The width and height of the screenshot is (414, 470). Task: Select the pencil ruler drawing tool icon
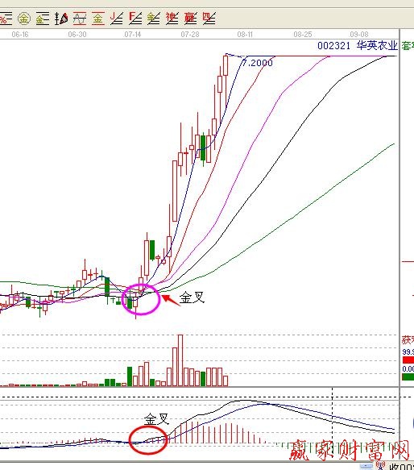[61, 19]
